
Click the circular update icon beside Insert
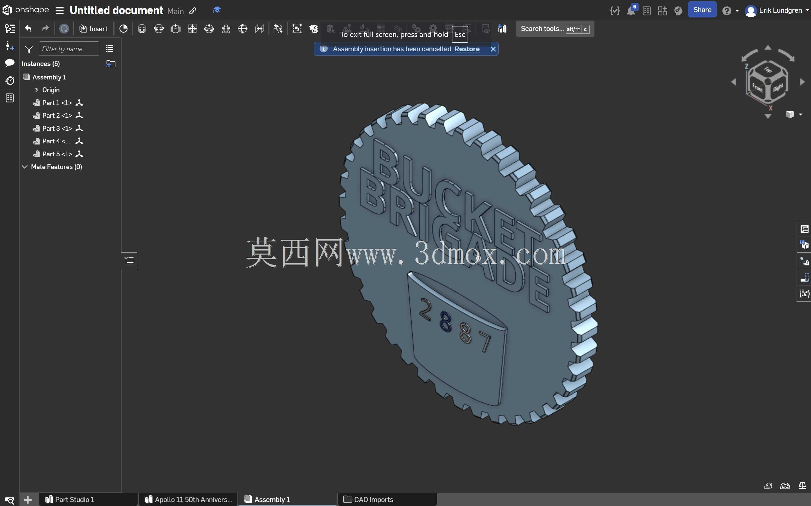64,29
